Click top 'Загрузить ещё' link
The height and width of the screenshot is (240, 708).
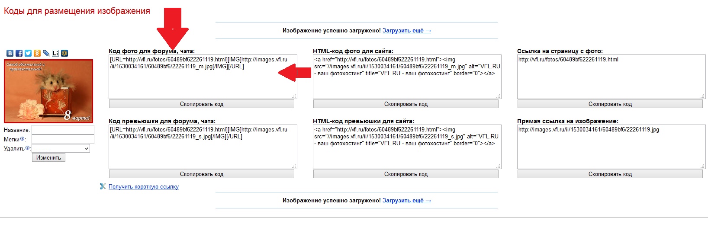click(406, 31)
